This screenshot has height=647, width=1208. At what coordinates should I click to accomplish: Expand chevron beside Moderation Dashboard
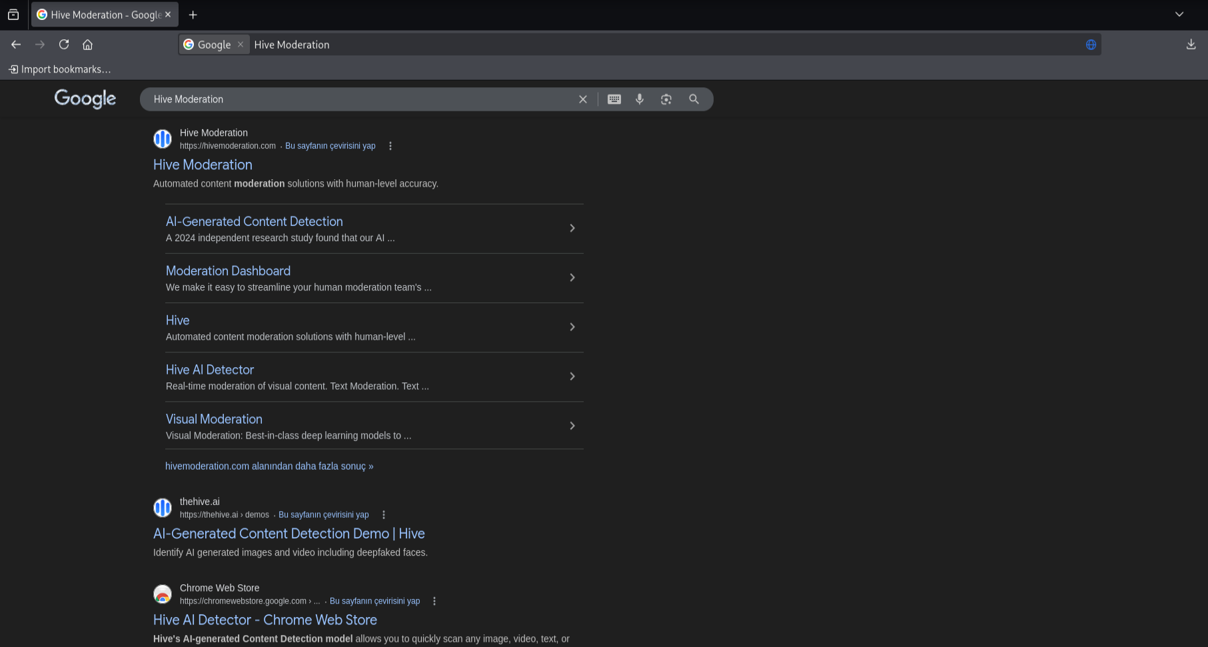[x=572, y=277]
